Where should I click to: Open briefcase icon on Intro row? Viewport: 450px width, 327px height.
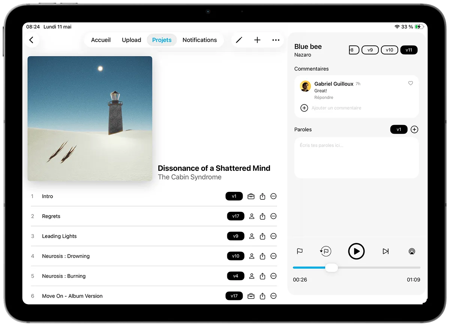(251, 196)
